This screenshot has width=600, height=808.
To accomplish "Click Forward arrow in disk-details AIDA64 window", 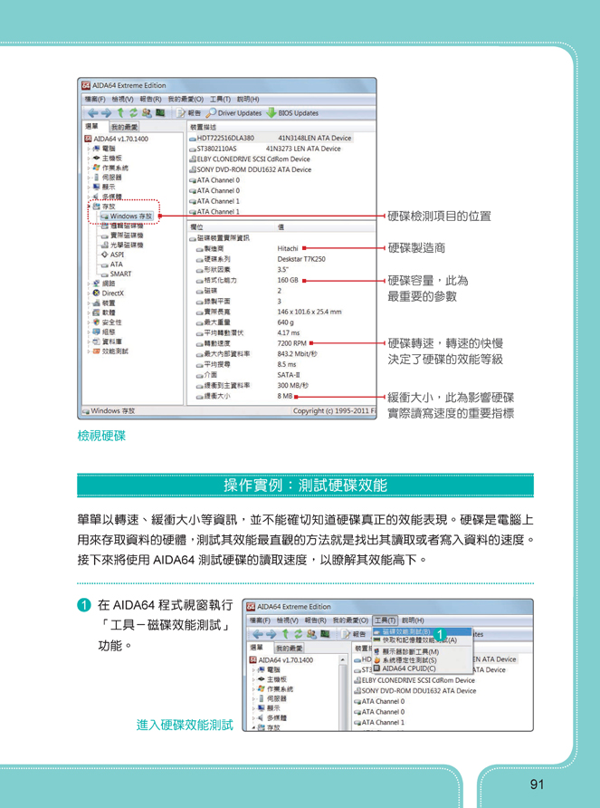I will [x=106, y=113].
